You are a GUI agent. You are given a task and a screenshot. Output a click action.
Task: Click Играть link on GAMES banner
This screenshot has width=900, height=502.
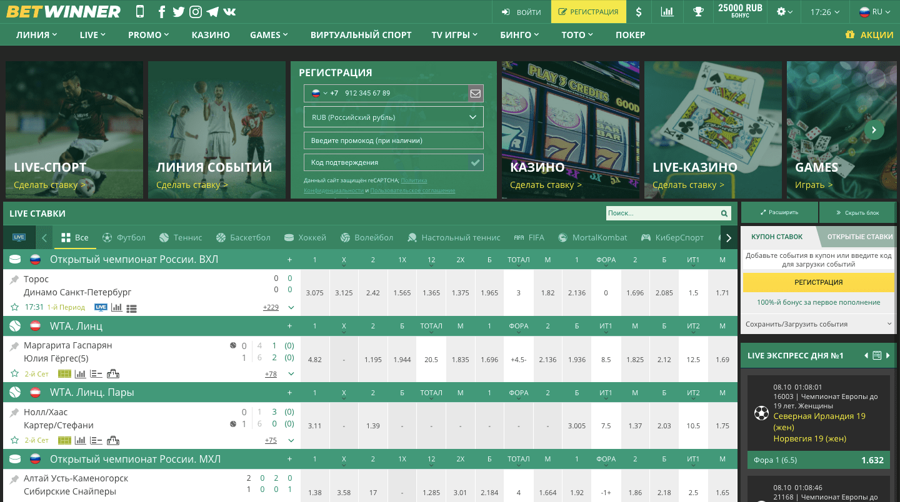tap(814, 185)
